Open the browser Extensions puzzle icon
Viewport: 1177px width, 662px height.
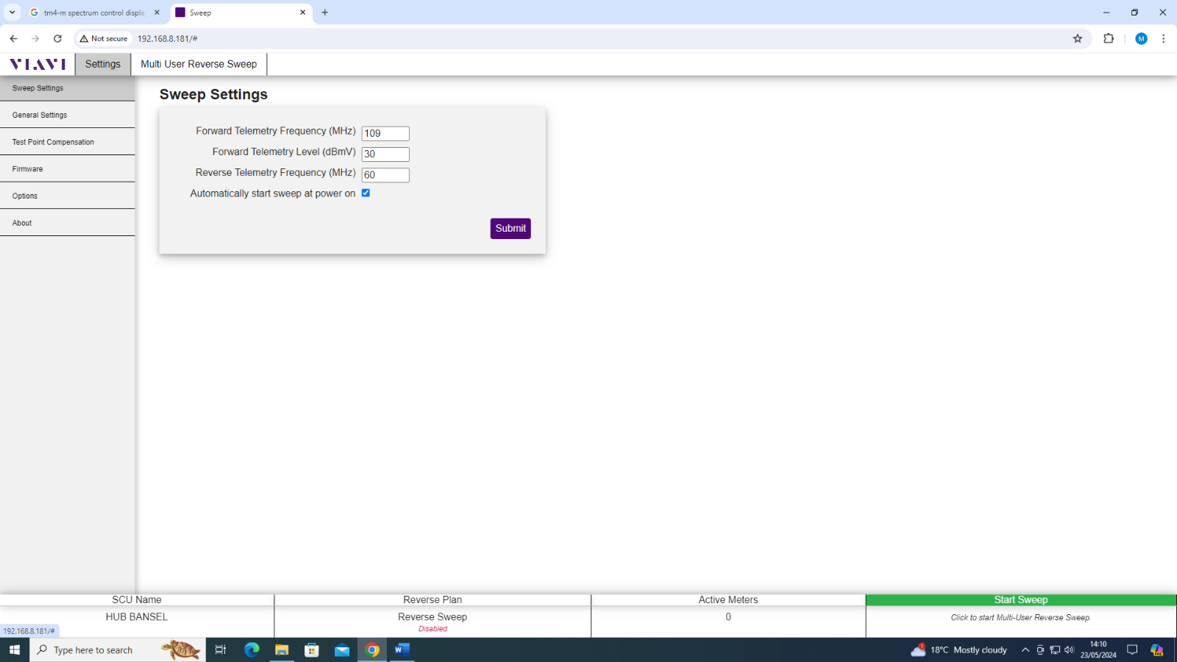[1109, 38]
